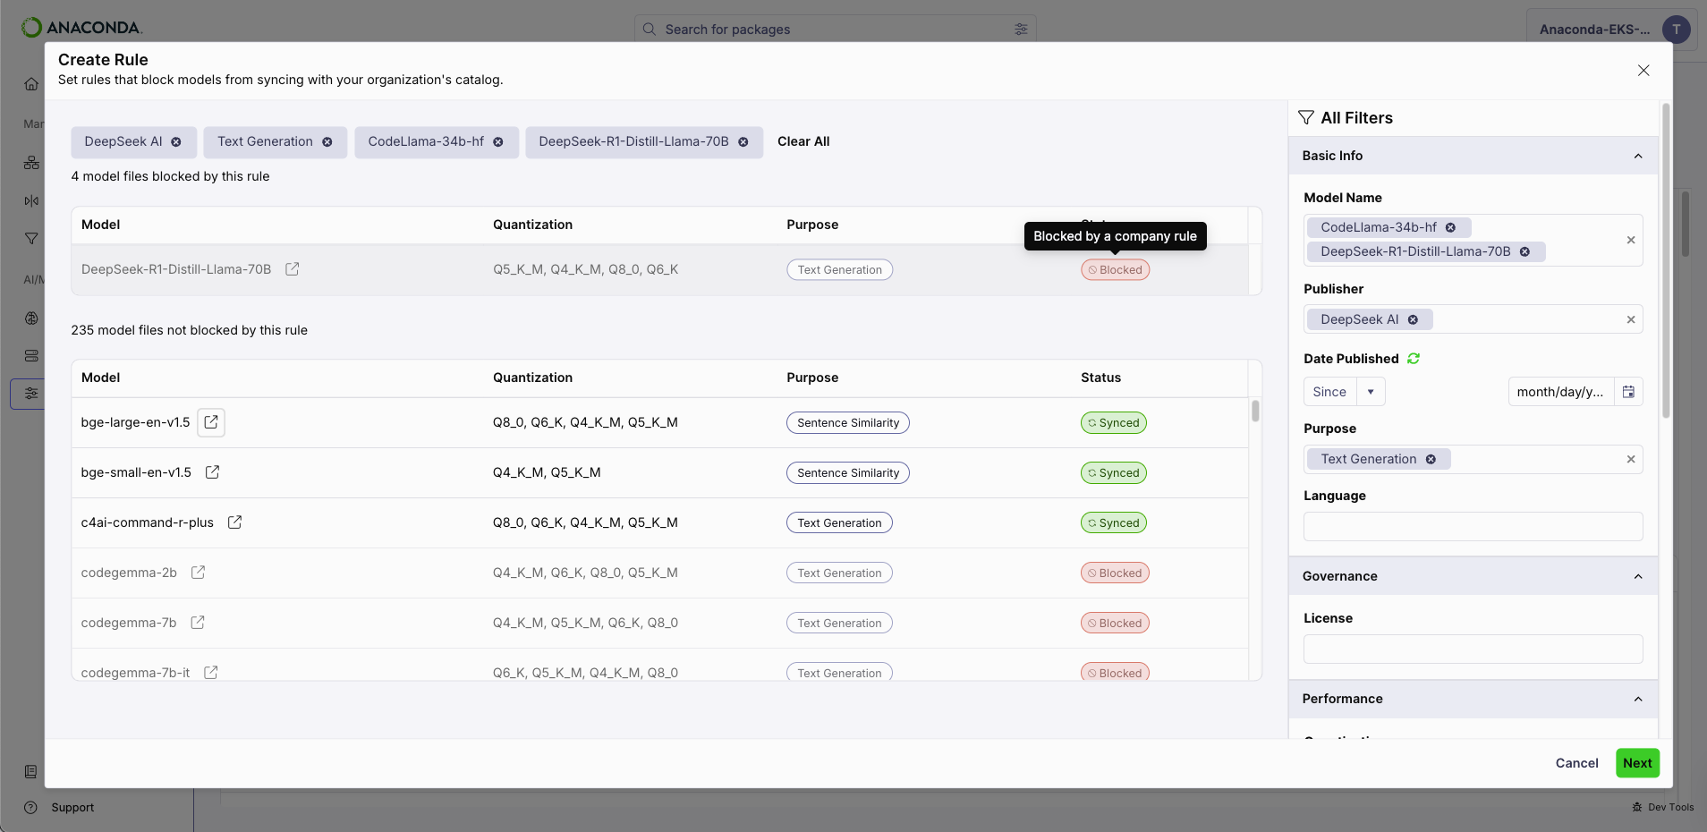Open external link for bge-large-en-v1.5
Viewport: 1707px width, 832px height.
click(211, 422)
